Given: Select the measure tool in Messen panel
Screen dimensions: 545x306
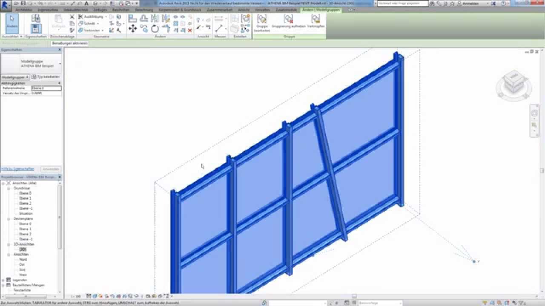Looking at the screenshot, I should (219, 28).
